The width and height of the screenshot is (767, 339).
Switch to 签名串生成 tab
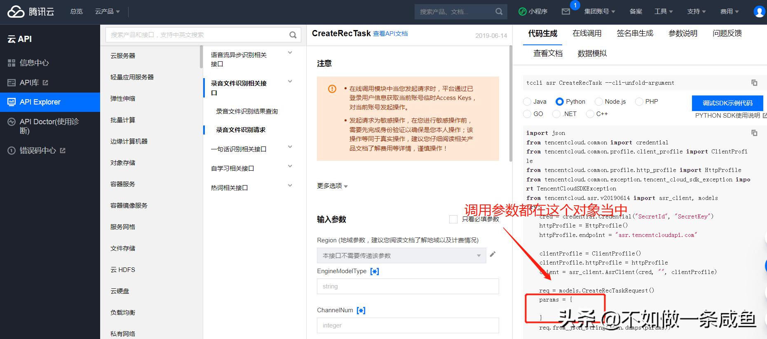[635, 34]
